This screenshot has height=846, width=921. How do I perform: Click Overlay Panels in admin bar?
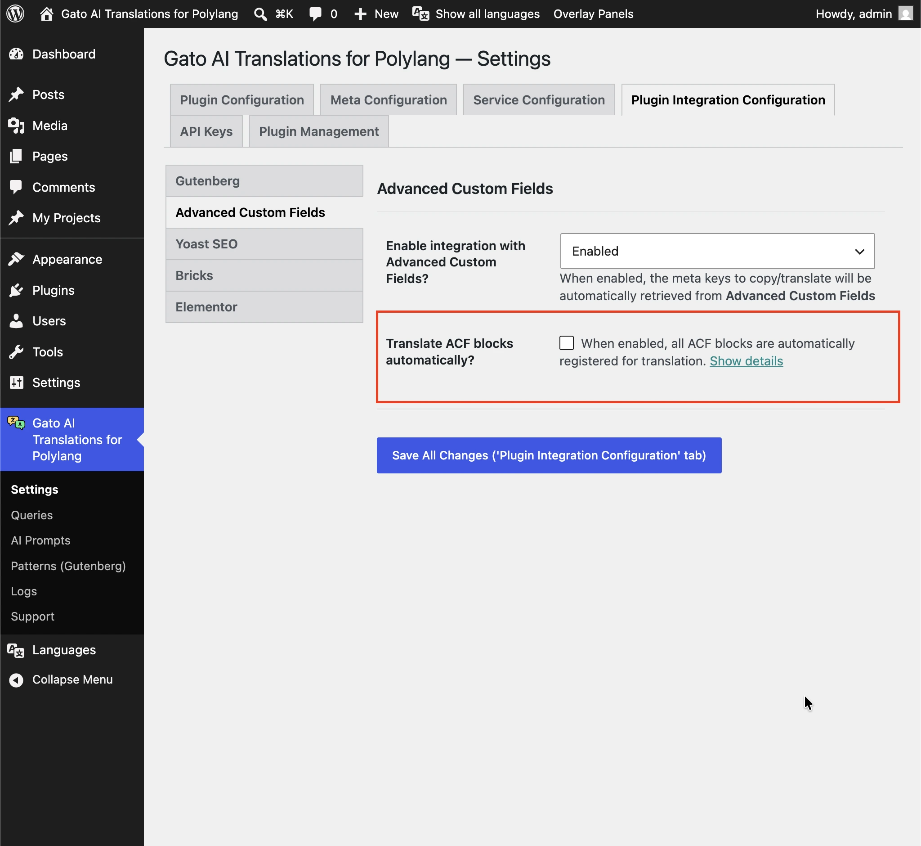[x=594, y=14]
